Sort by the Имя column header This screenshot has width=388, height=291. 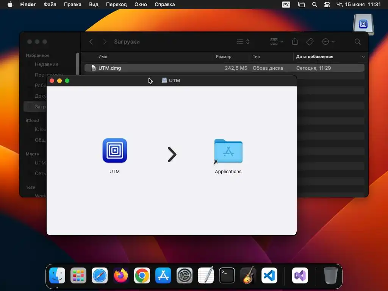pyautogui.click(x=103, y=57)
